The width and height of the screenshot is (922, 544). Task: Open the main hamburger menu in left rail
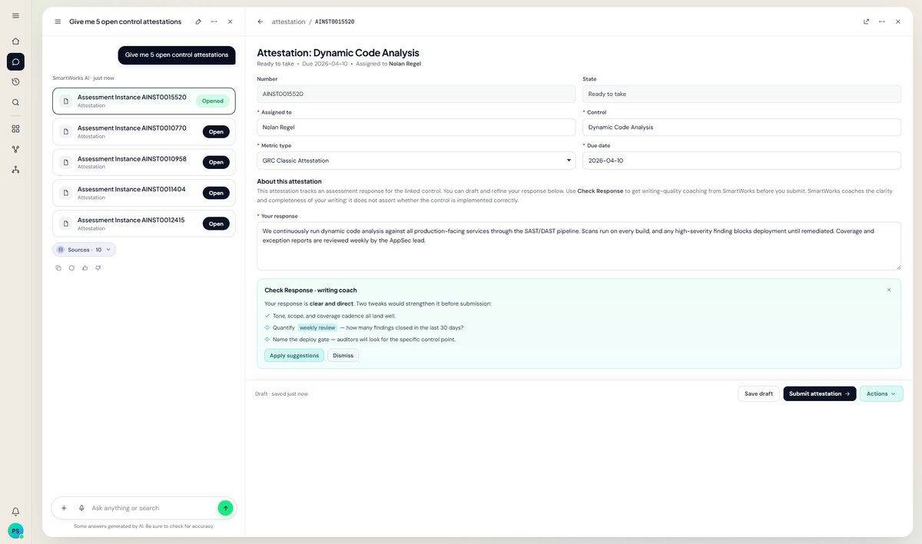coord(15,15)
